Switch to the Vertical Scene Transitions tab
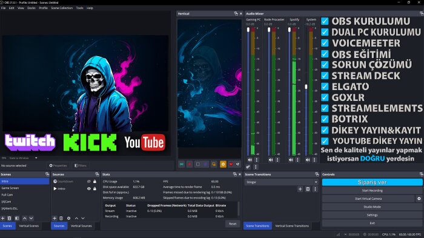Image resolution: width=424 pixels, height=238 pixels. coord(292,226)
